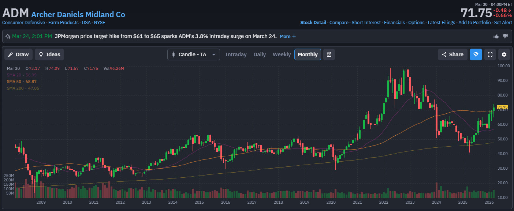Open chart Ideas with lightbulb icon
Image resolution: width=514 pixels, height=211 pixels.
[x=49, y=54]
